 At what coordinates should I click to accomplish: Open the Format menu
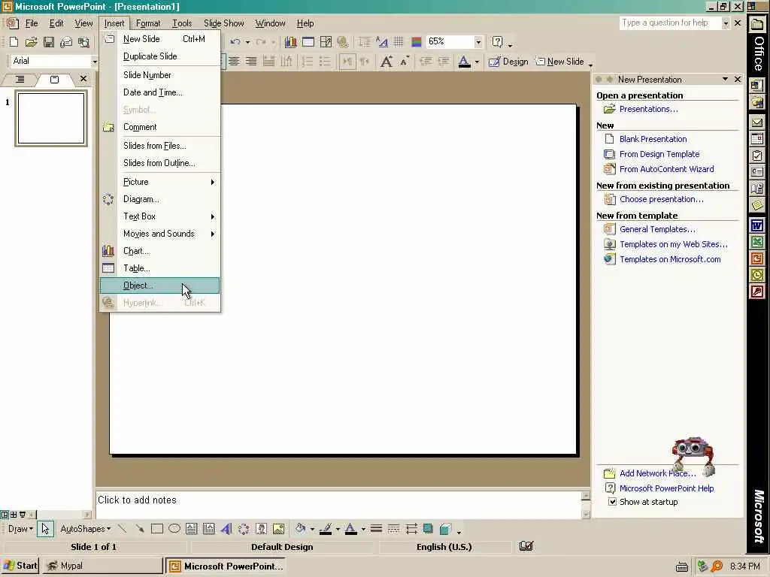click(x=148, y=23)
